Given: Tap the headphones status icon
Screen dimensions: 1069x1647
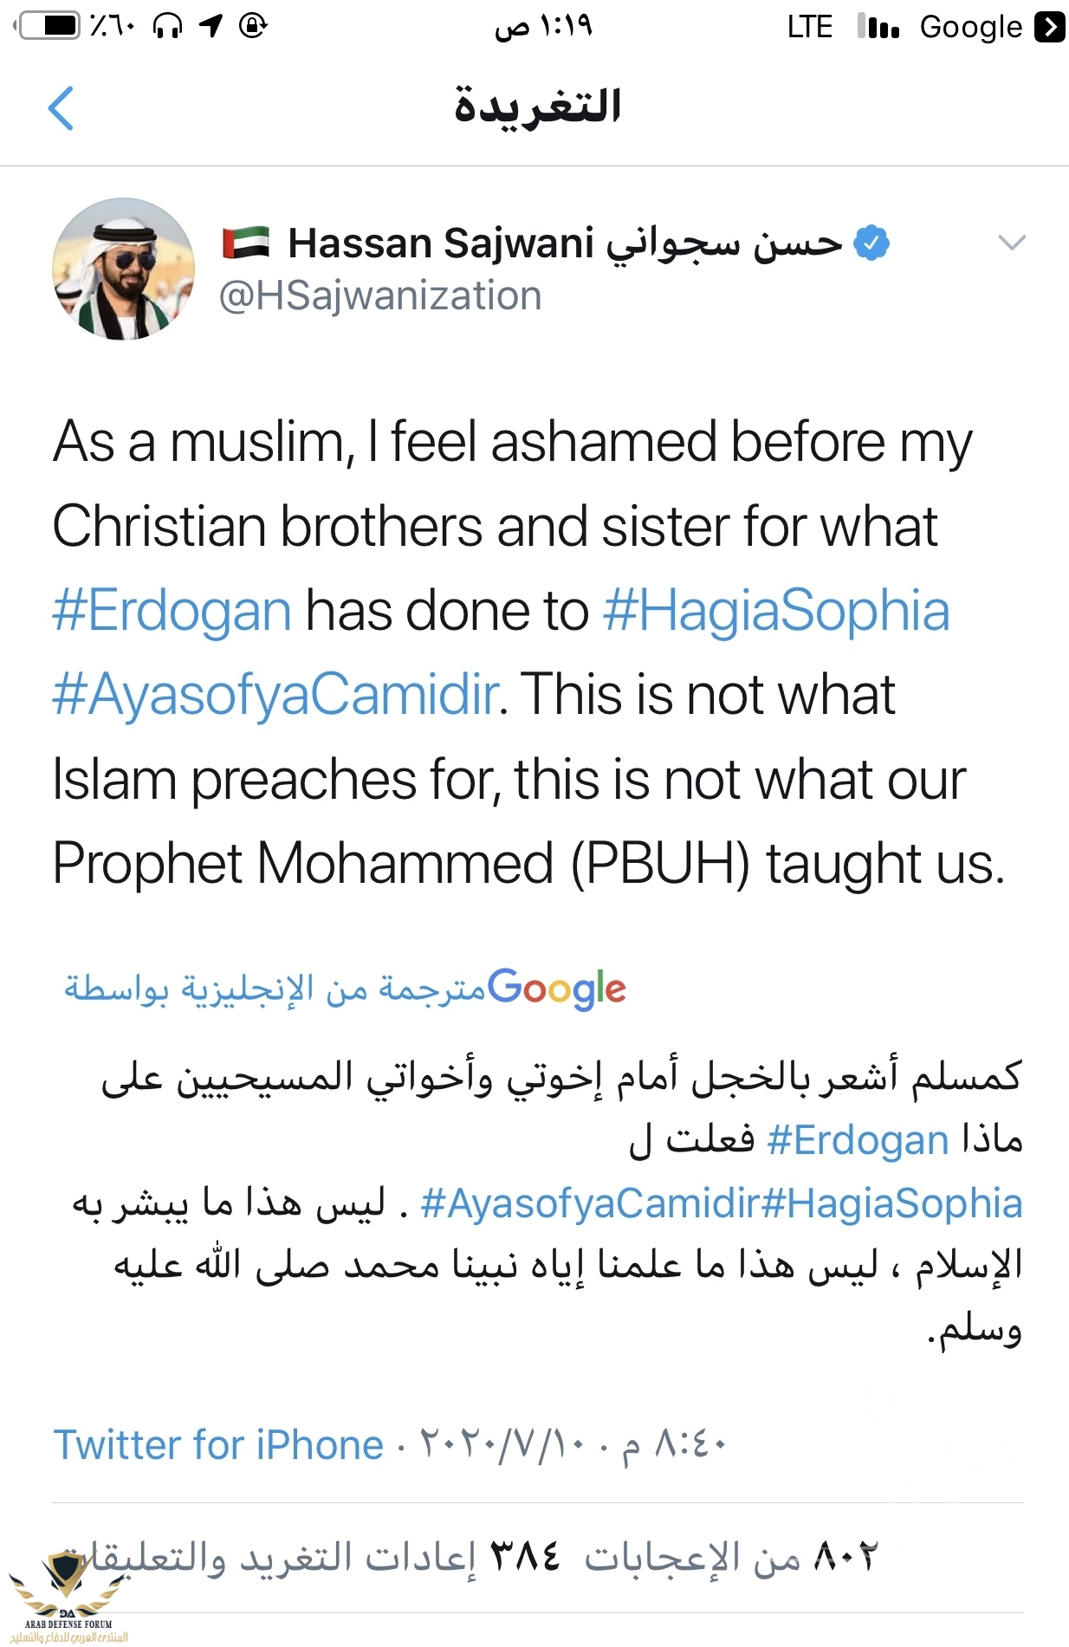Looking at the screenshot, I should click(x=167, y=26).
